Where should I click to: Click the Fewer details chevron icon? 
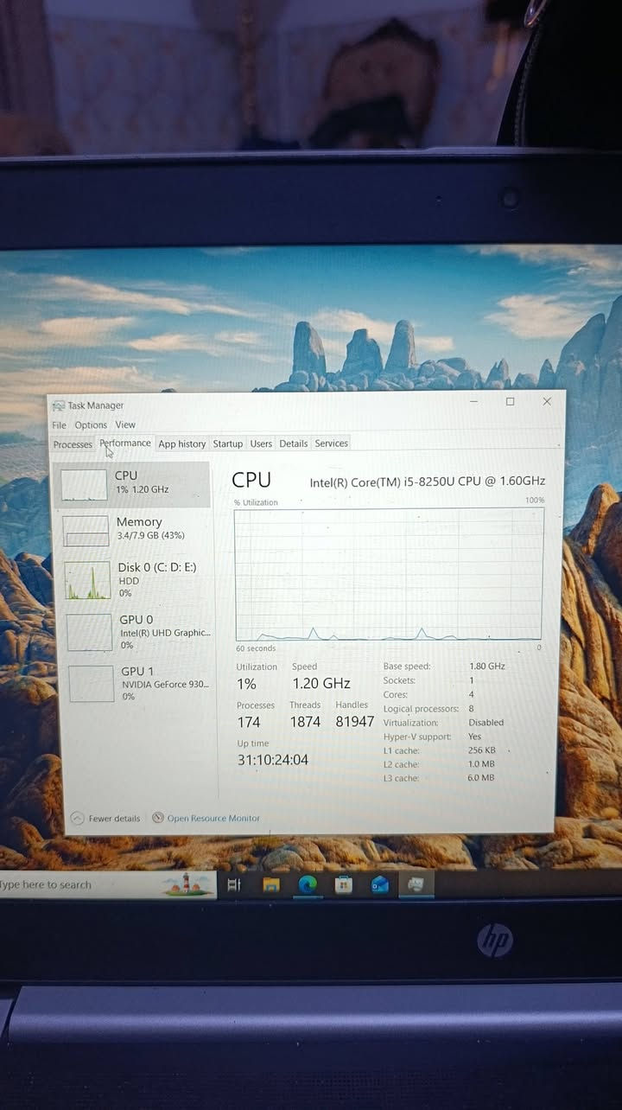[x=78, y=818]
